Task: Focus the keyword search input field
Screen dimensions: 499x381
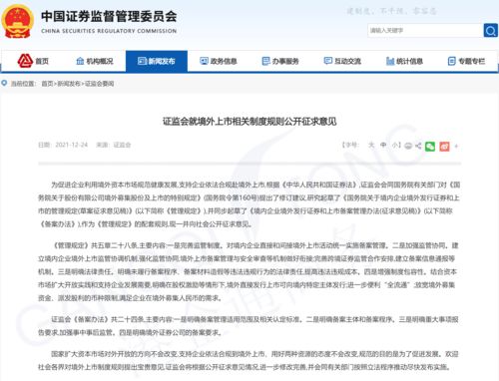Action: click(425, 31)
